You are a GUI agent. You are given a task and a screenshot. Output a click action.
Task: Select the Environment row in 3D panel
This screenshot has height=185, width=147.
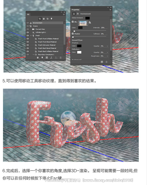[x=45, y=23]
